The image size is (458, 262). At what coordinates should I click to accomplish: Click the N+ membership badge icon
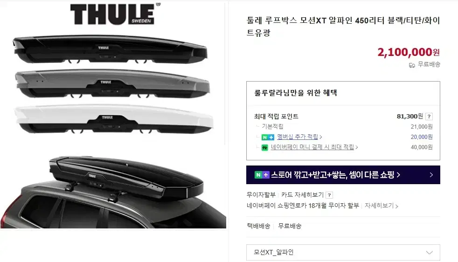point(268,137)
